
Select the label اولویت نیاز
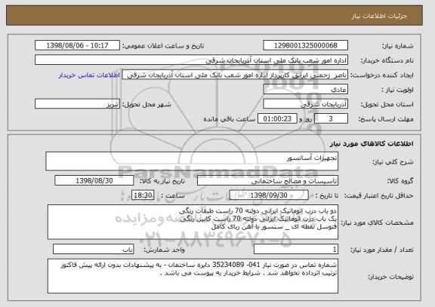click(x=397, y=90)
